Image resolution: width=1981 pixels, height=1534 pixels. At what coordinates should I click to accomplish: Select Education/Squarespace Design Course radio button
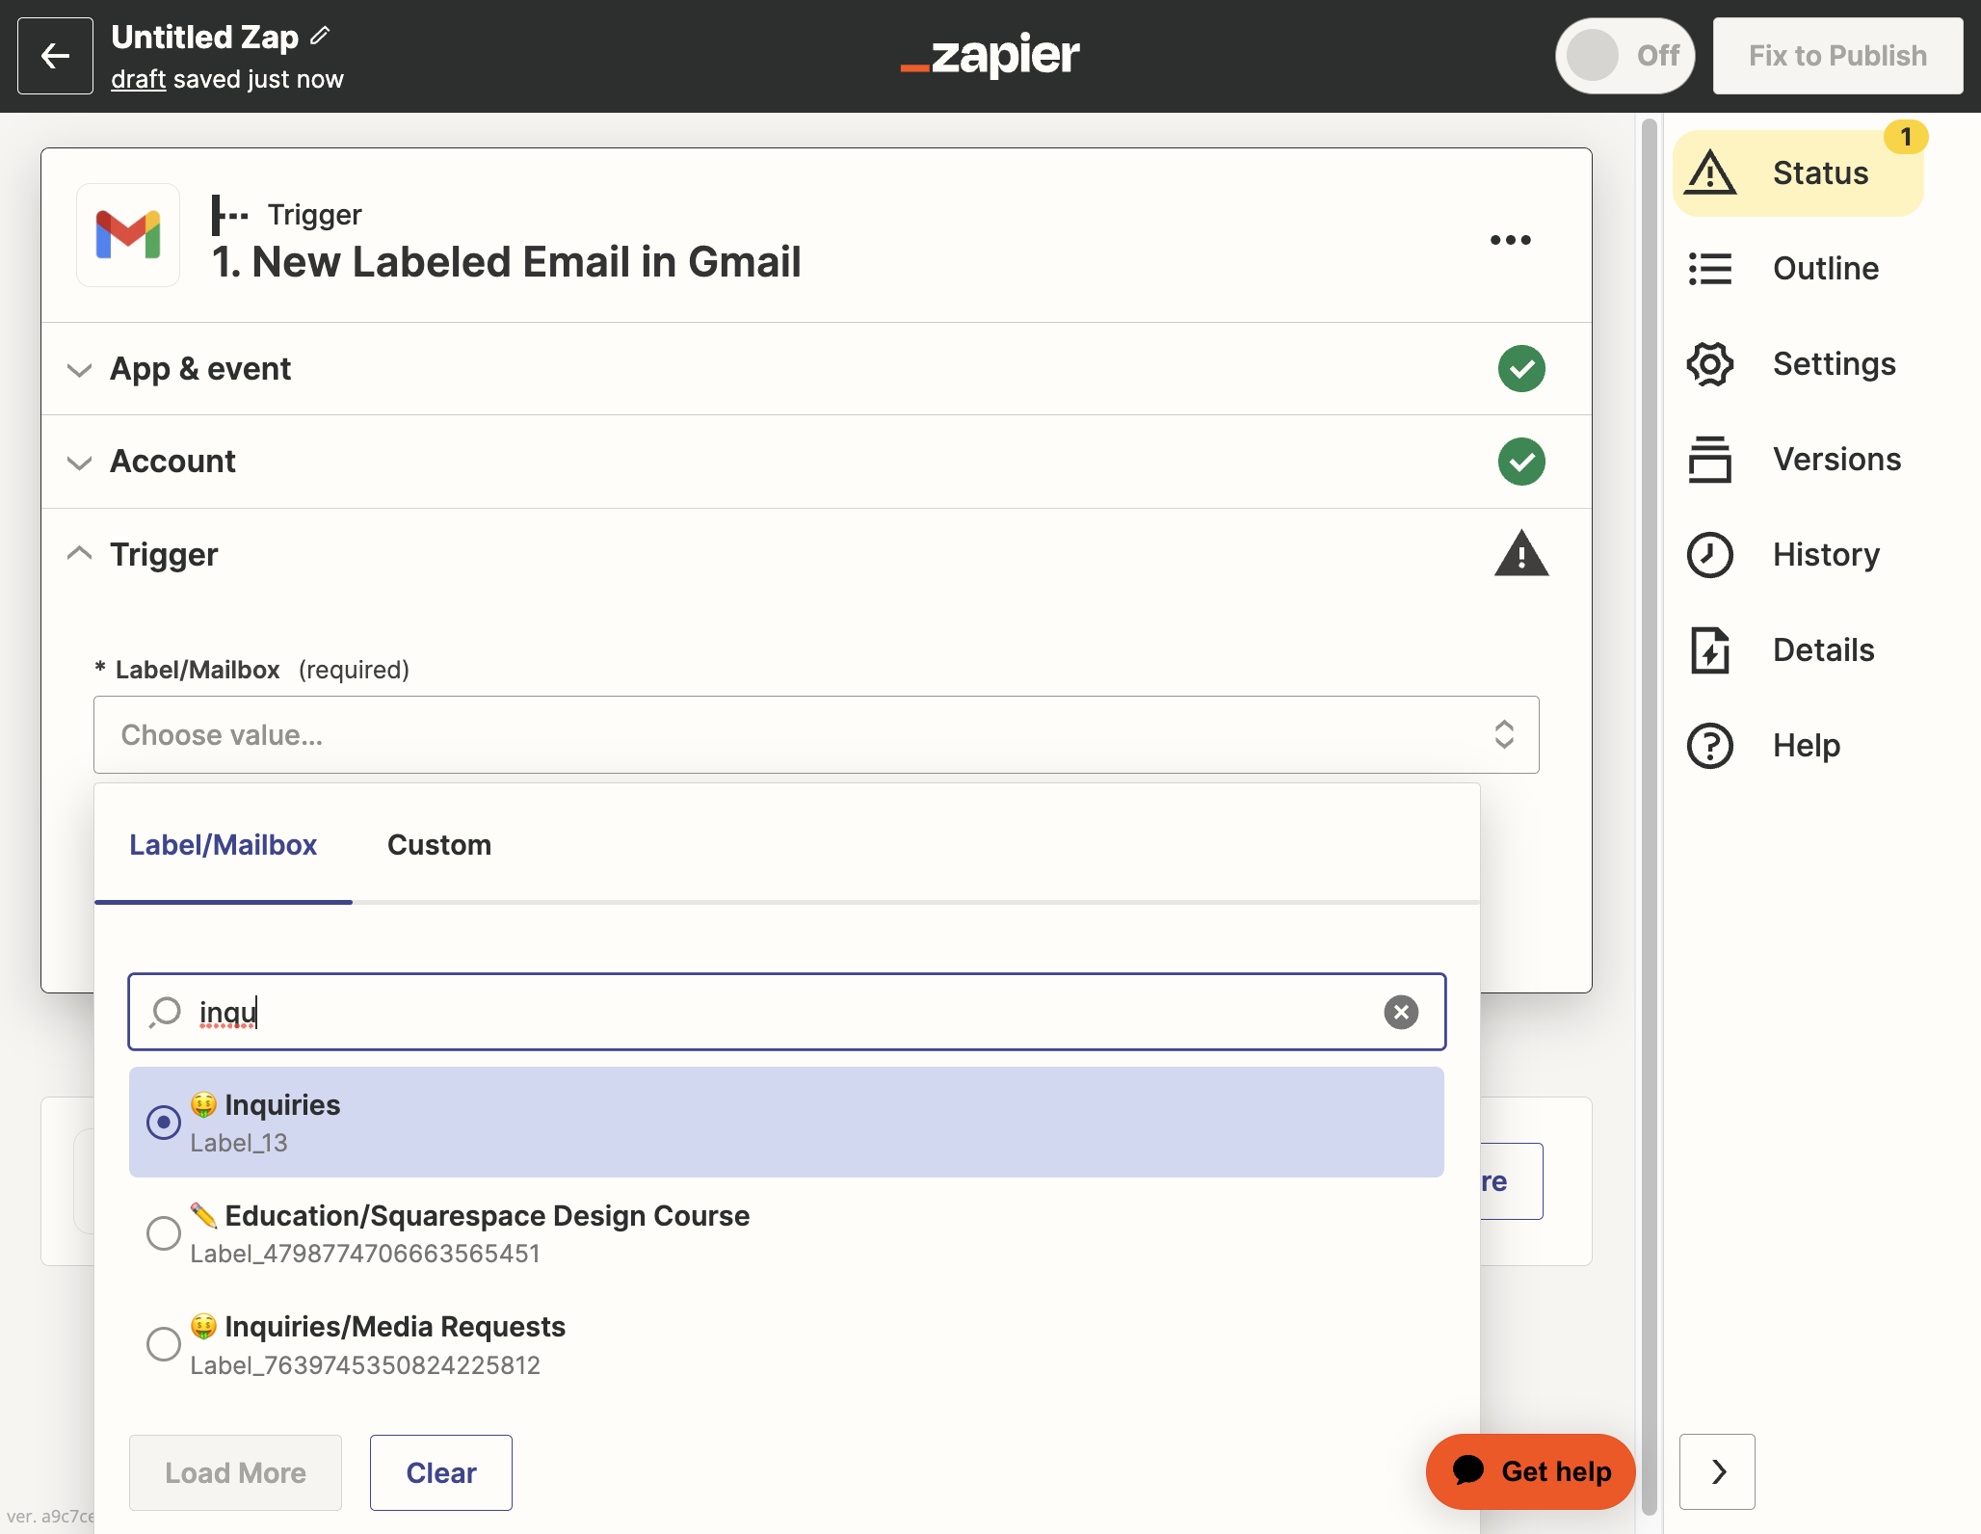click(x=163, y=1232)
